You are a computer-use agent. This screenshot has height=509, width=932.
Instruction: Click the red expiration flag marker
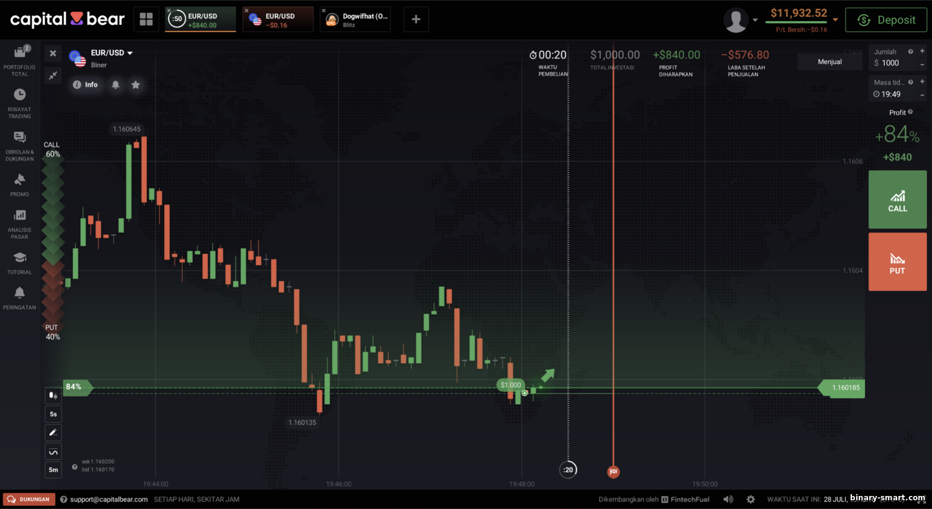(x=613, y=472)
